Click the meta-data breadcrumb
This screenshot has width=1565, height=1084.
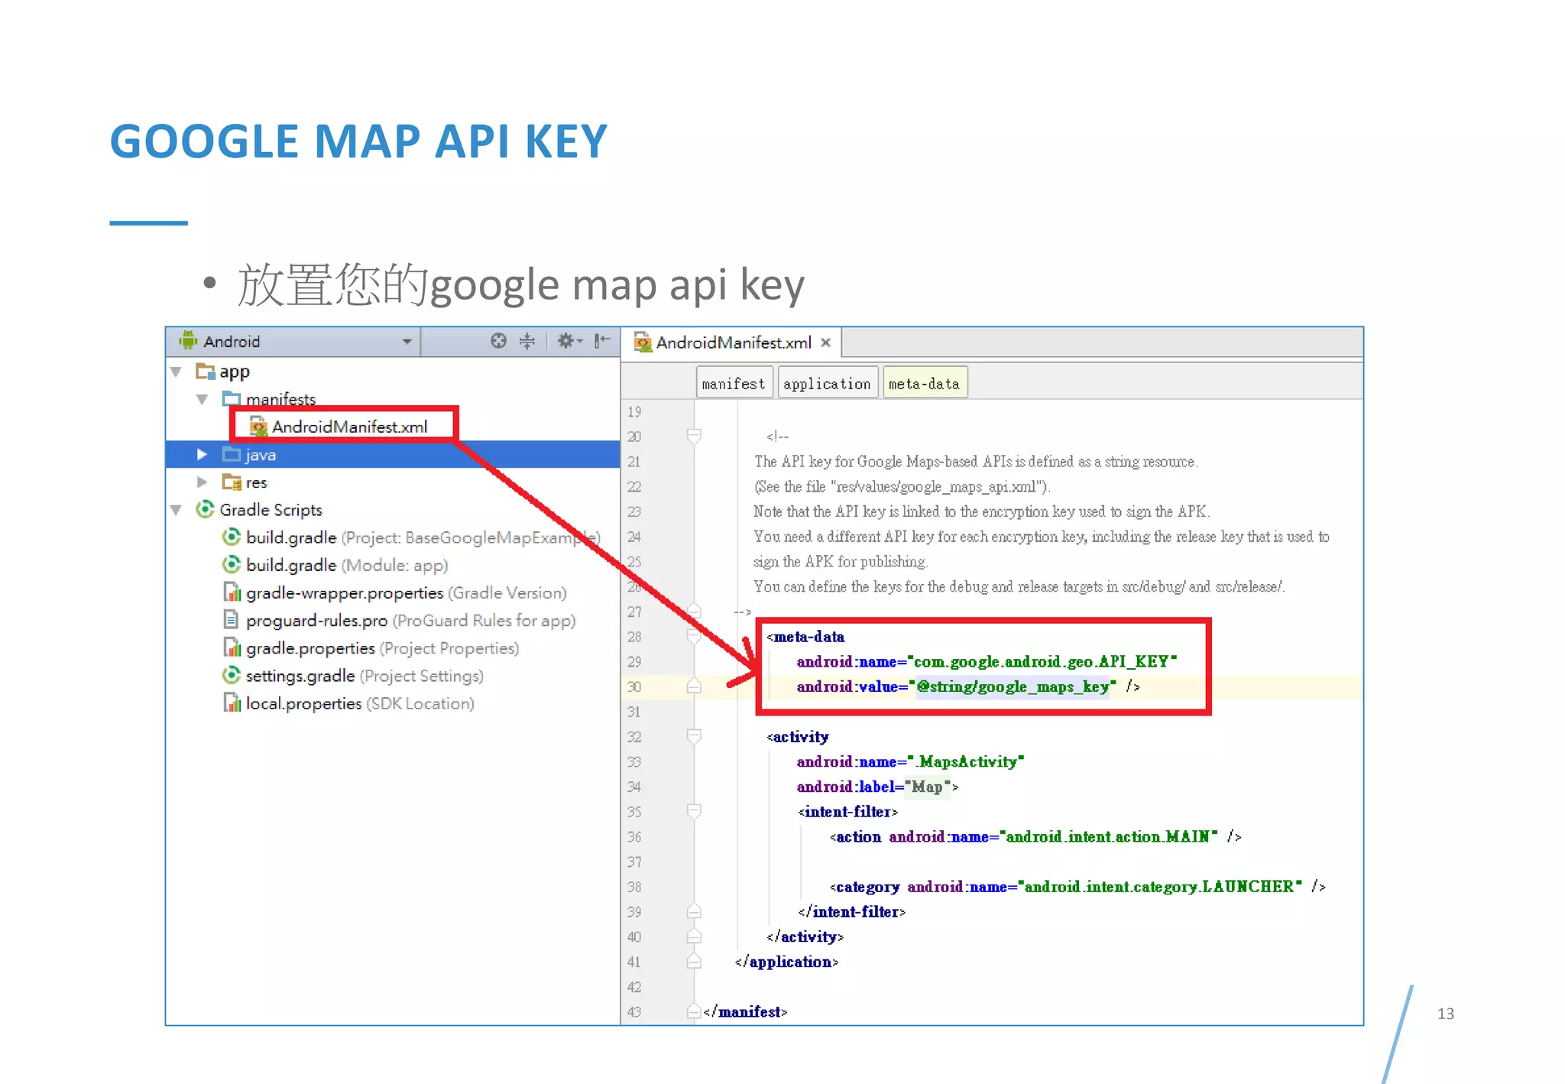[925, 384]
